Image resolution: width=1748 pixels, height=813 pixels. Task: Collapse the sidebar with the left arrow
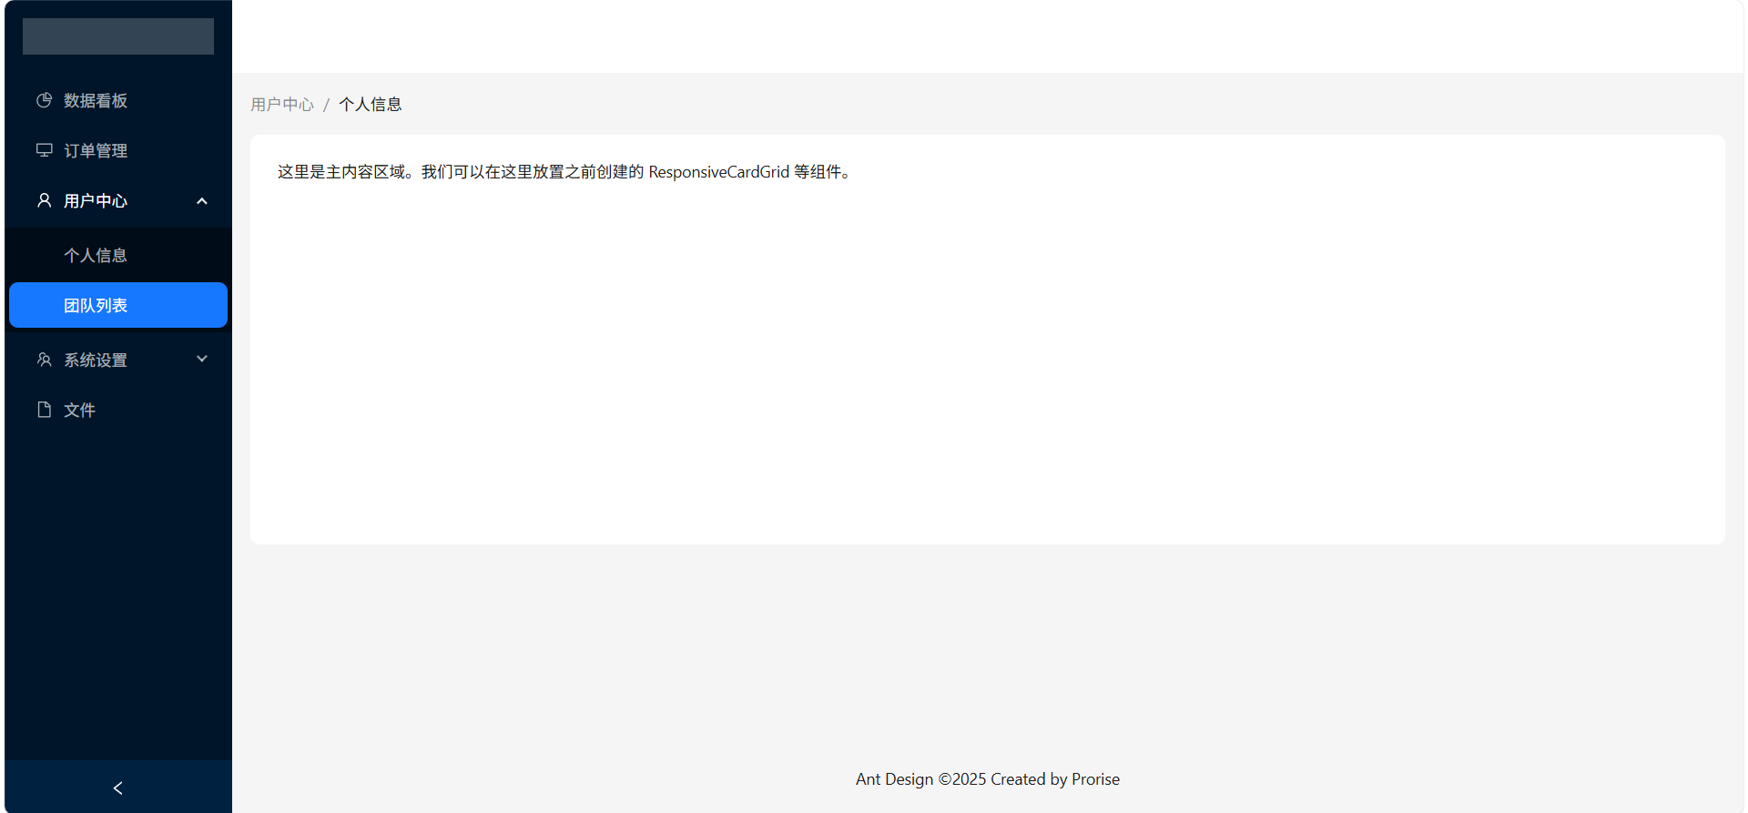[117, 788]
